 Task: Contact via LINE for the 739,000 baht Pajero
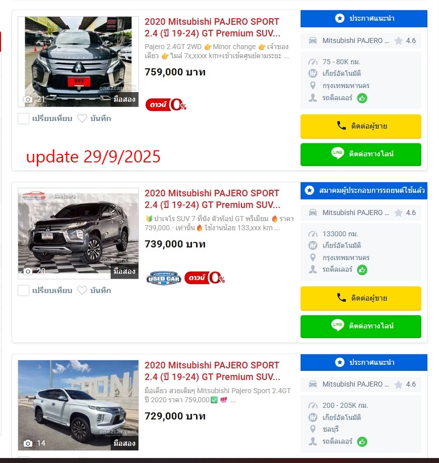(x=361, y=326)
